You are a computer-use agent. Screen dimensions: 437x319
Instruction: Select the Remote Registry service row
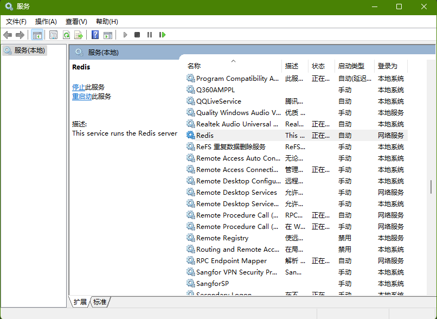(222, 238)
